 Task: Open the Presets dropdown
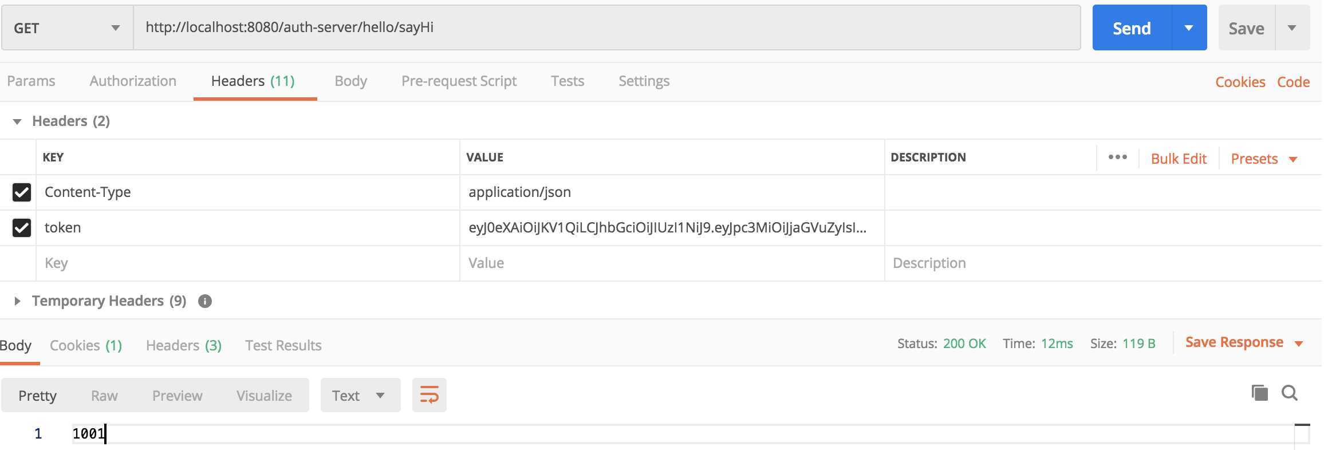click(x=1264, y=159)
